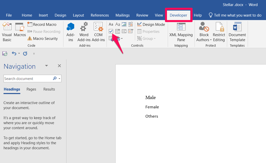
Task: Insert a Check Box Content Control
Action: [x=111, y=31]
